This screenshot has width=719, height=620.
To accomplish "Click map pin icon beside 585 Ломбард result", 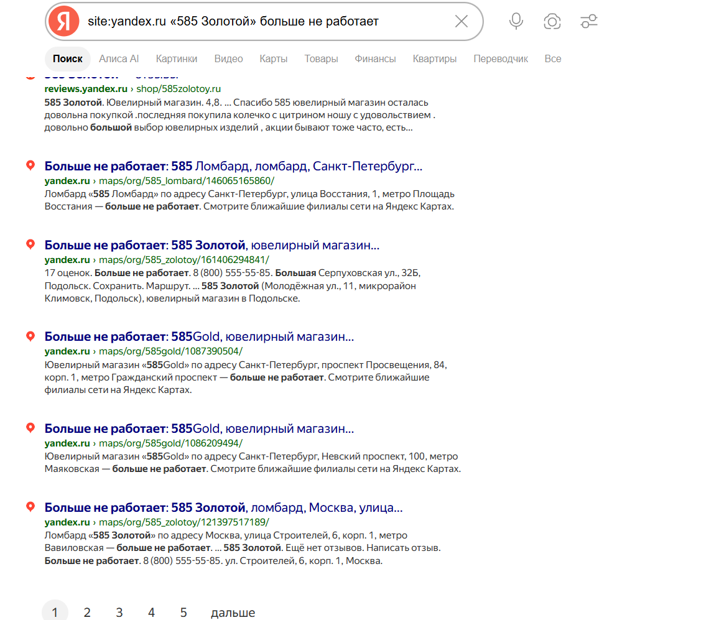I will tap(30, 165).
